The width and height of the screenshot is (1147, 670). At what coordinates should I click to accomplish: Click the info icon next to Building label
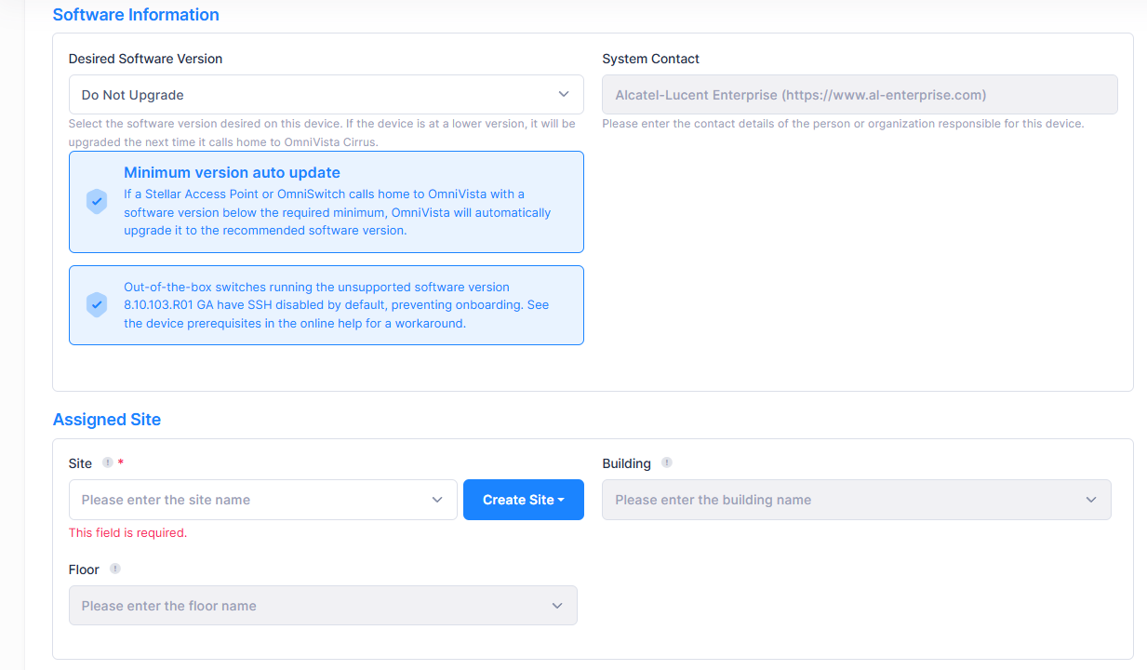[666, 462]
